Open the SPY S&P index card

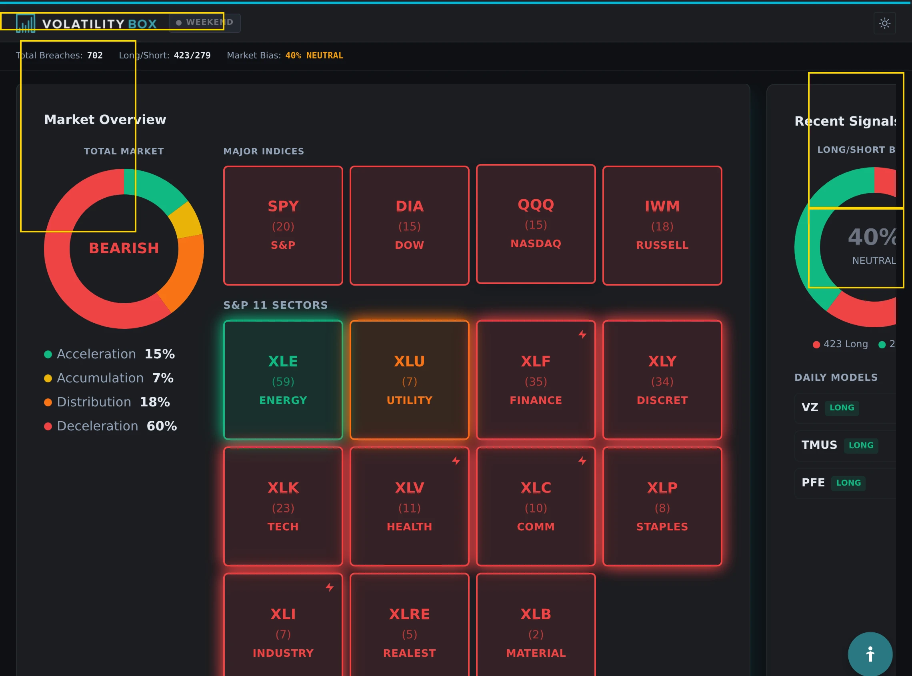point(283,226)
